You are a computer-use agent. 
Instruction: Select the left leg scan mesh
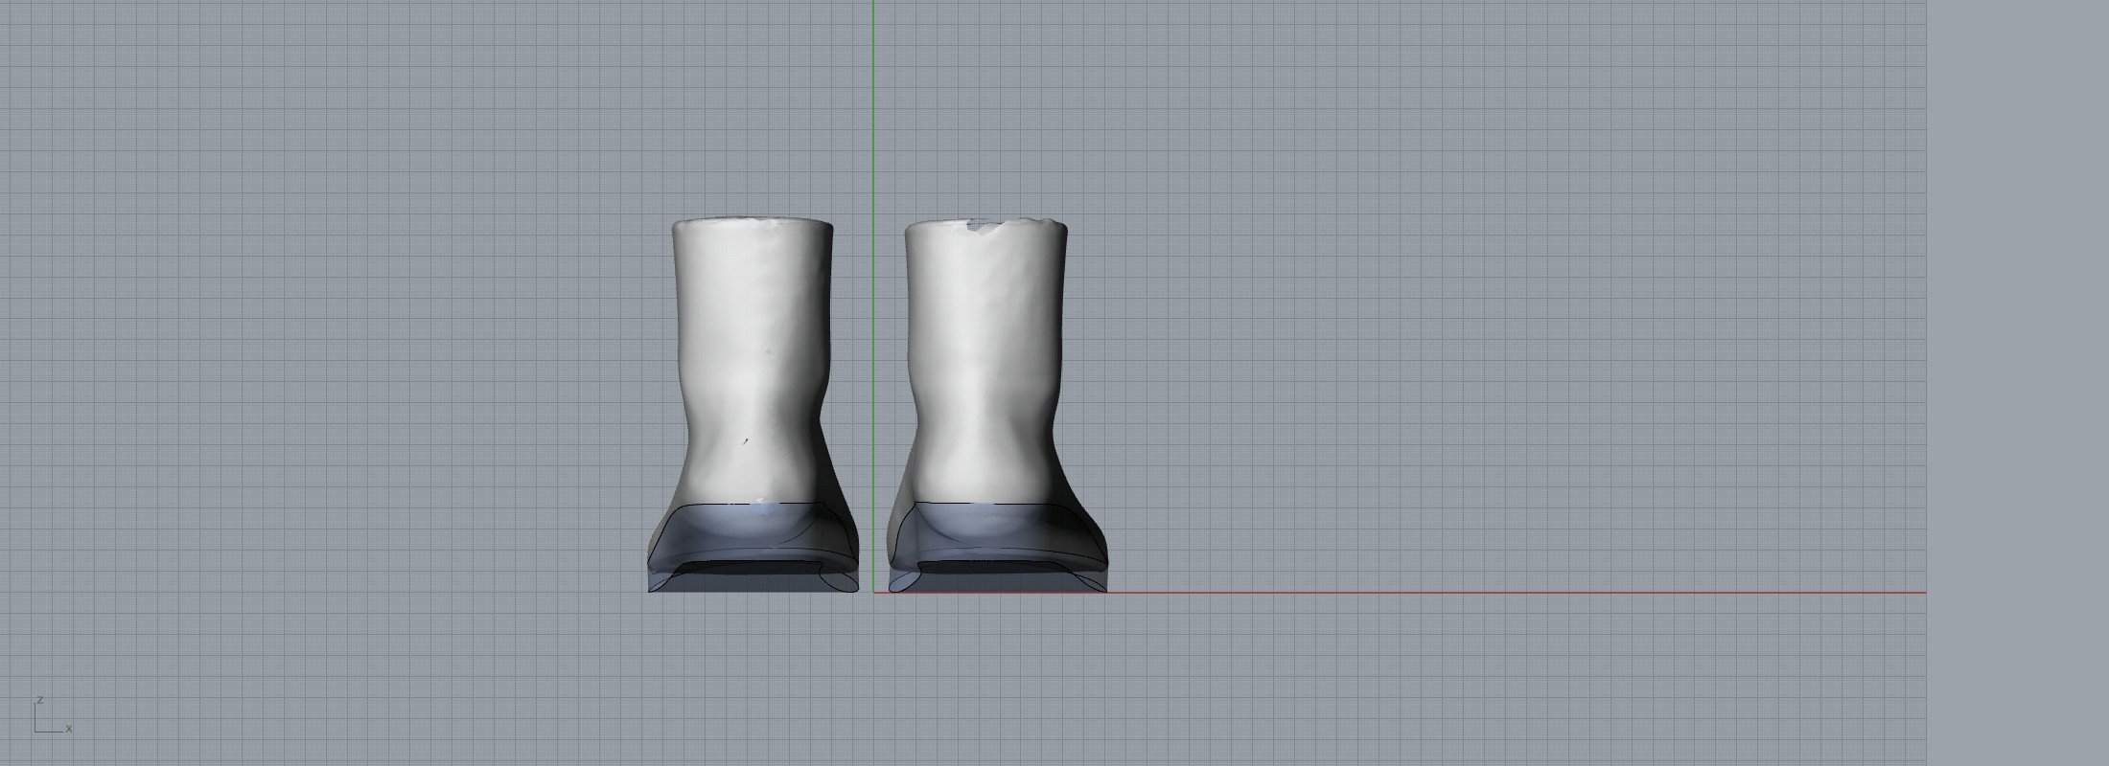(753, 316)
